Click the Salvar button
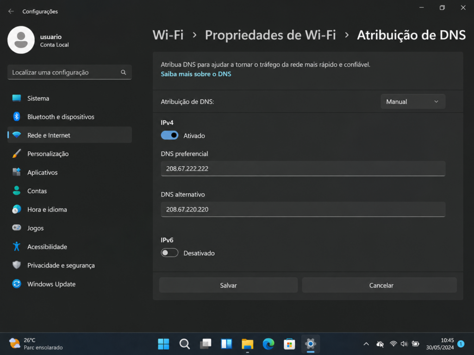Image resolution: width=474 pixels, height=355 pixels. tap(229, 285)
